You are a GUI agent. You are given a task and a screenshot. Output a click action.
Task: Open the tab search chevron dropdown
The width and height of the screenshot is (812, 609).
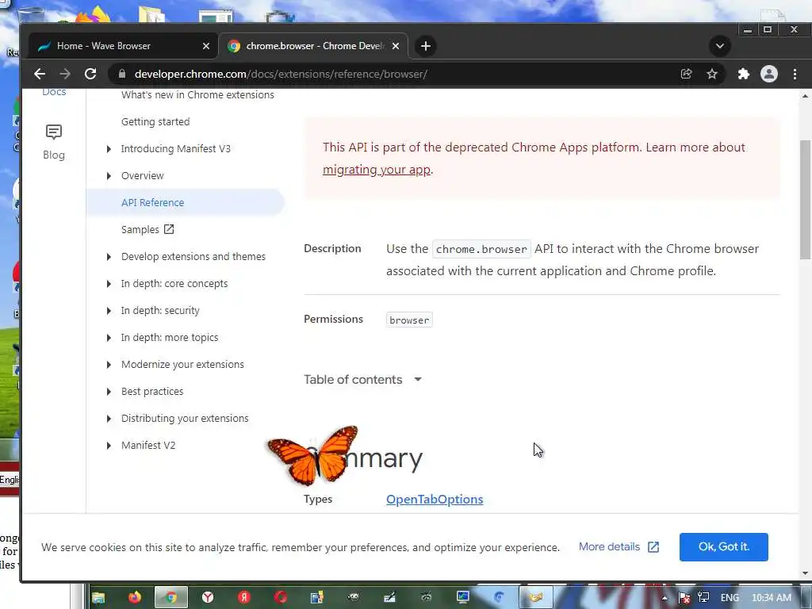[720, 46]
